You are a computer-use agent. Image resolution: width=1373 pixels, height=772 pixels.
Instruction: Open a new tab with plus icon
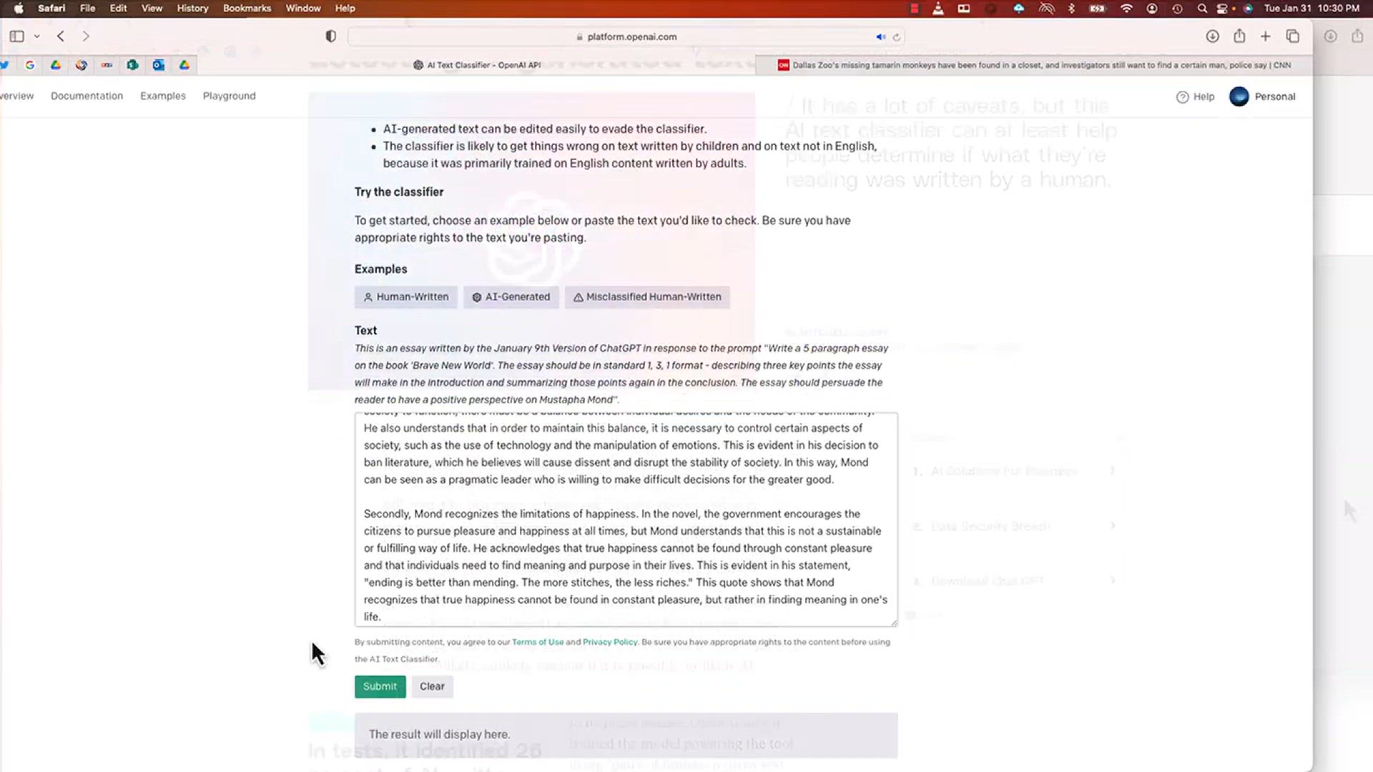[1265, 36]
